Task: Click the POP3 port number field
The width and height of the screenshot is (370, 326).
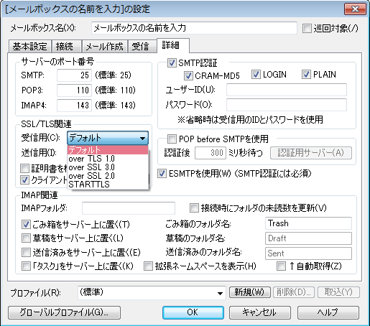Action: [x=74, y=90]
